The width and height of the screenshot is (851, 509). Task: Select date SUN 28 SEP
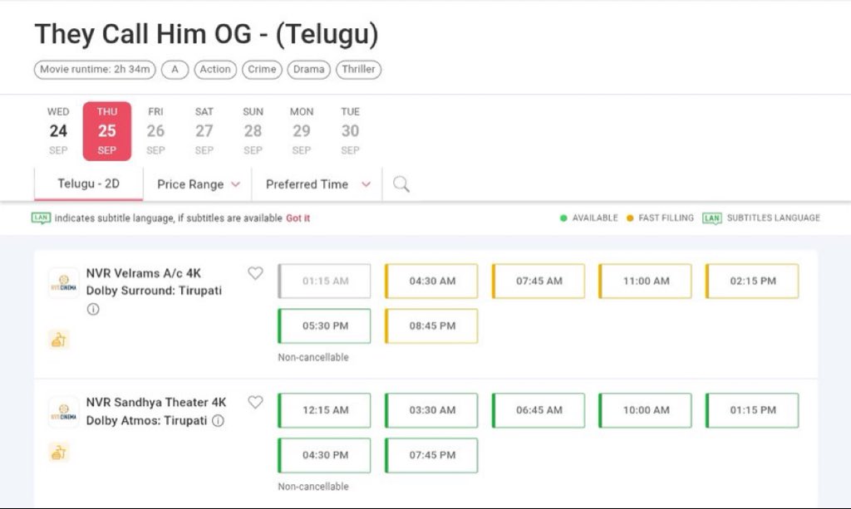[253, 130]
